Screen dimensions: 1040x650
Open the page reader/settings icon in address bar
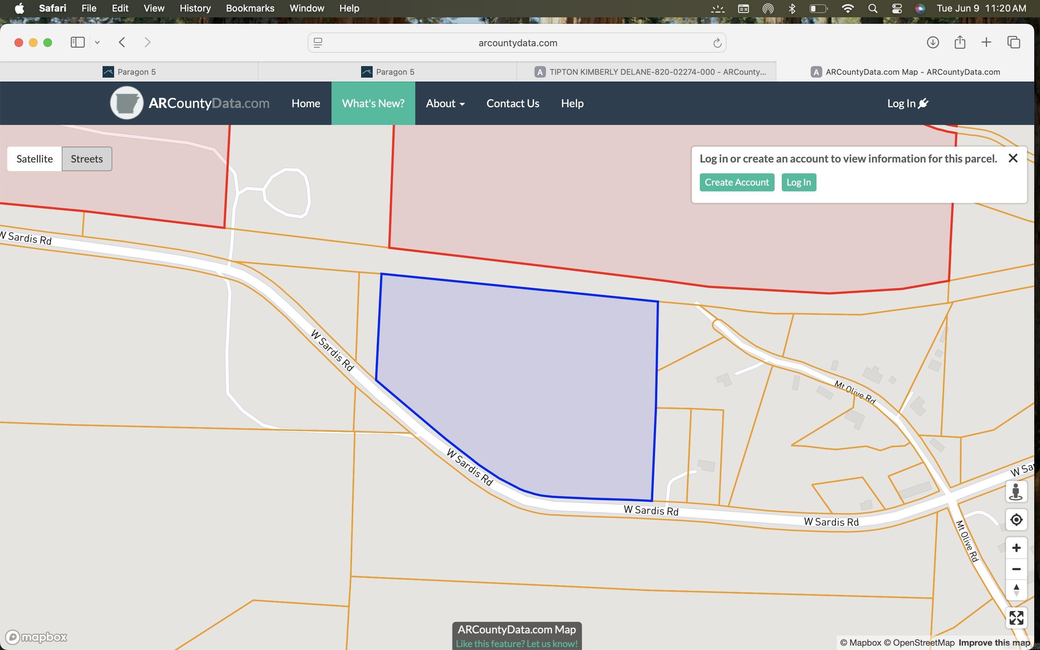318,43
